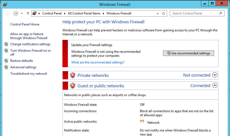Viewport: 230px width, 136px height.
Task: Click the refresh icon in the address bar
Action: click(164, 14)
